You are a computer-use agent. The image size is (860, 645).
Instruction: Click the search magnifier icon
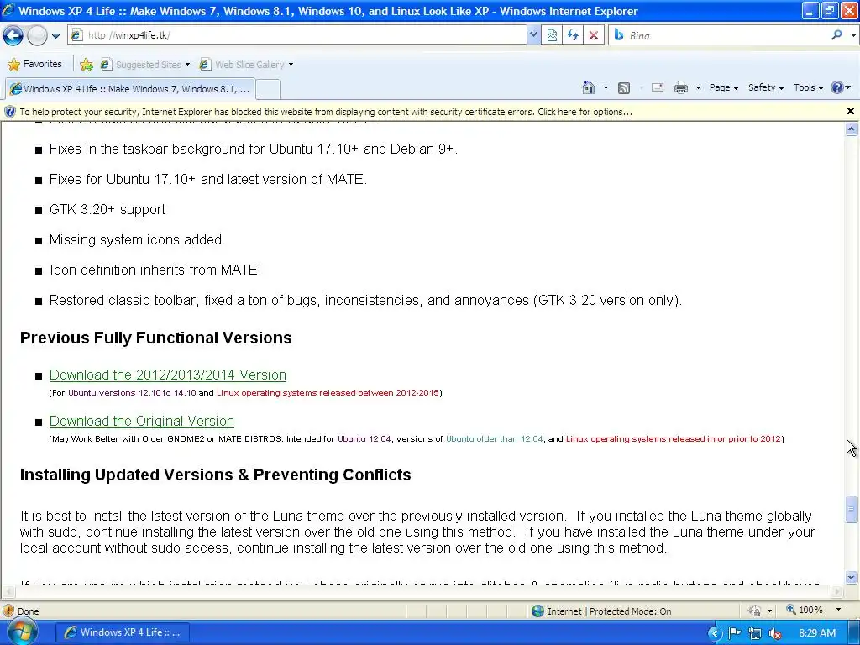(x=836, y=35)
